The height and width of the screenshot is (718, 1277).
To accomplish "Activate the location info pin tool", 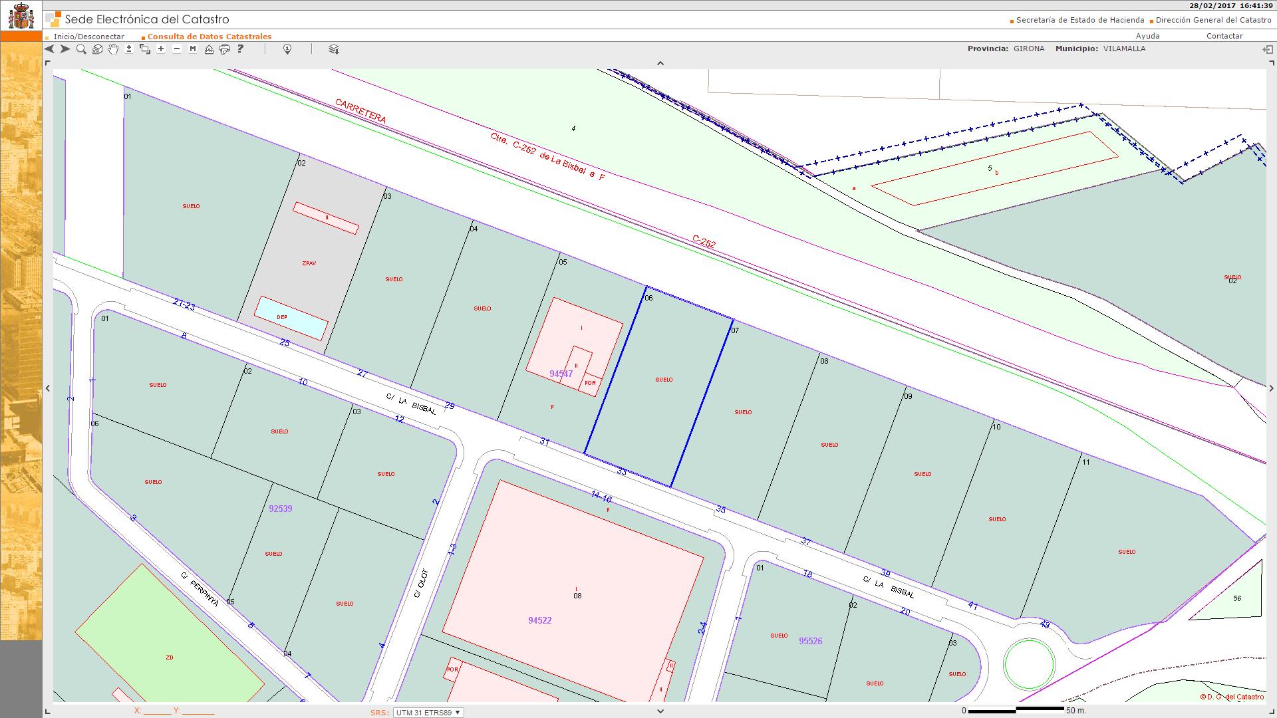I will point(287,49).
